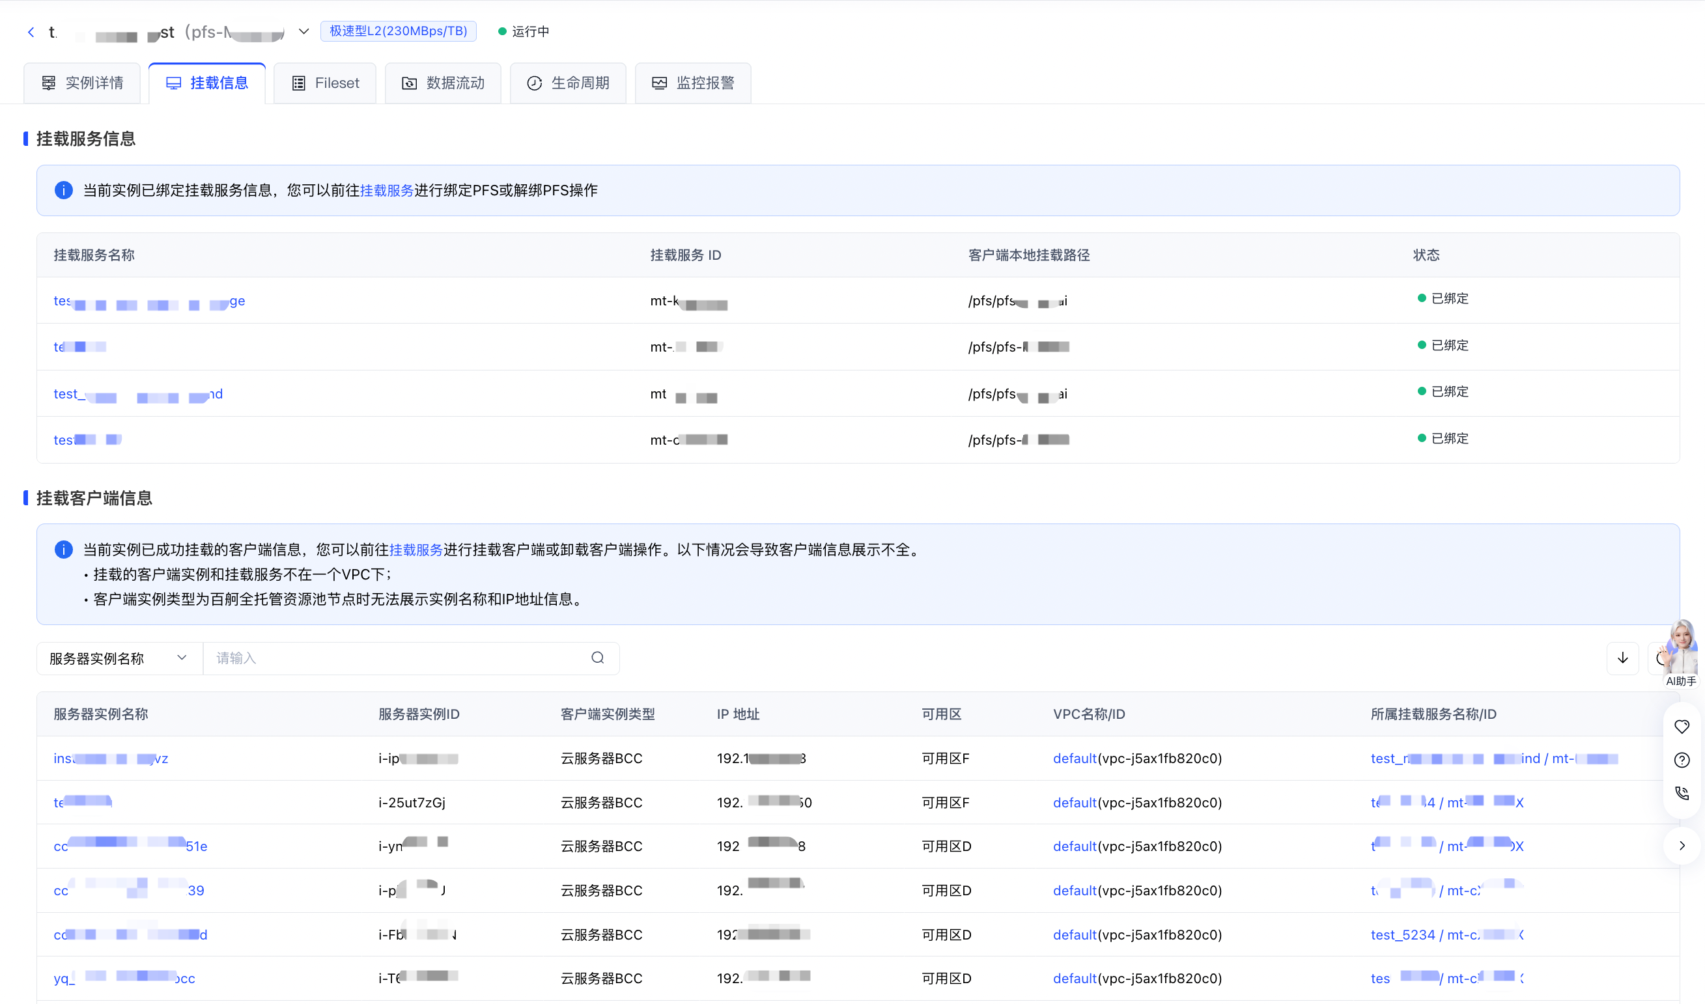The image size is (1705, 1004).
Task: Click the 极速型L2(230MBps/TB) tag
Action: click(399, 31)
